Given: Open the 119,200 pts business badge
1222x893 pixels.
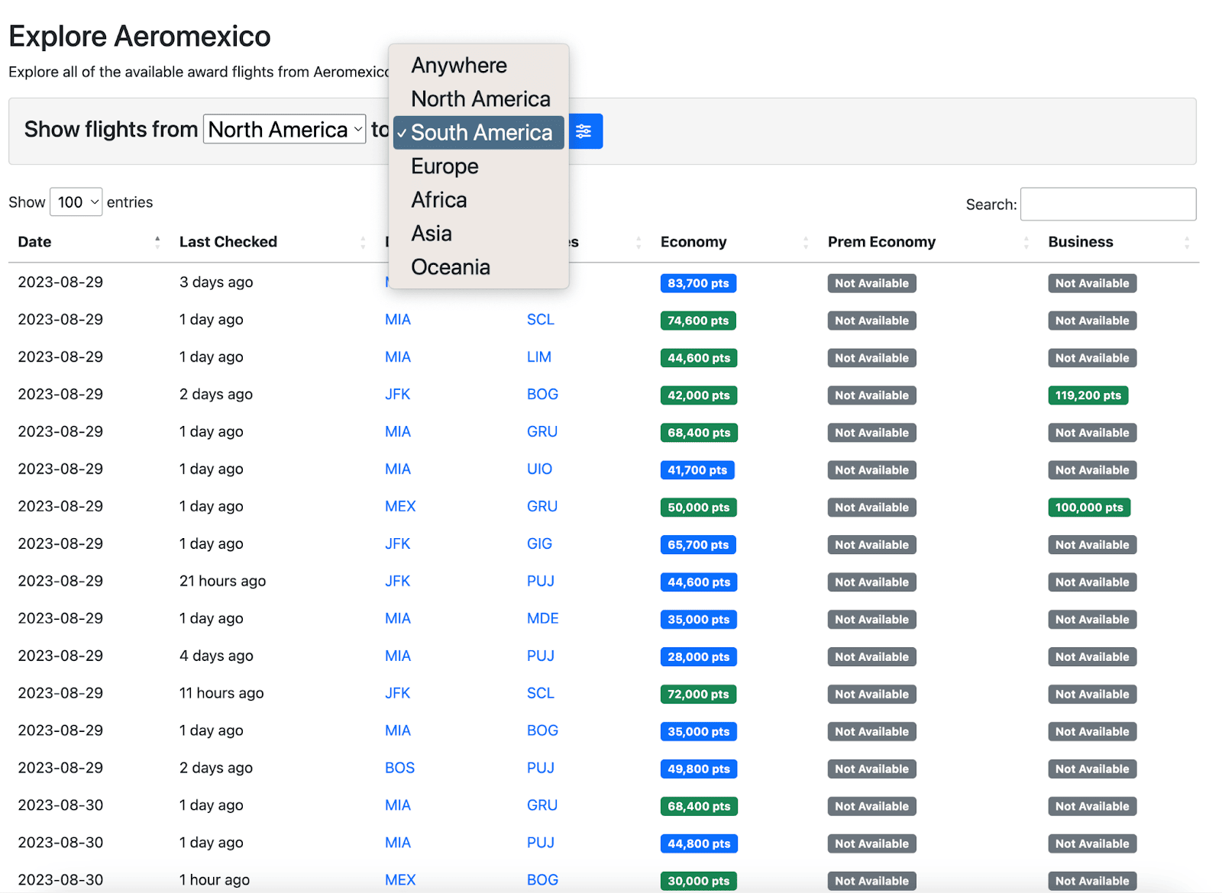Looking at the screenshot, I should [x=1088, y=395].
